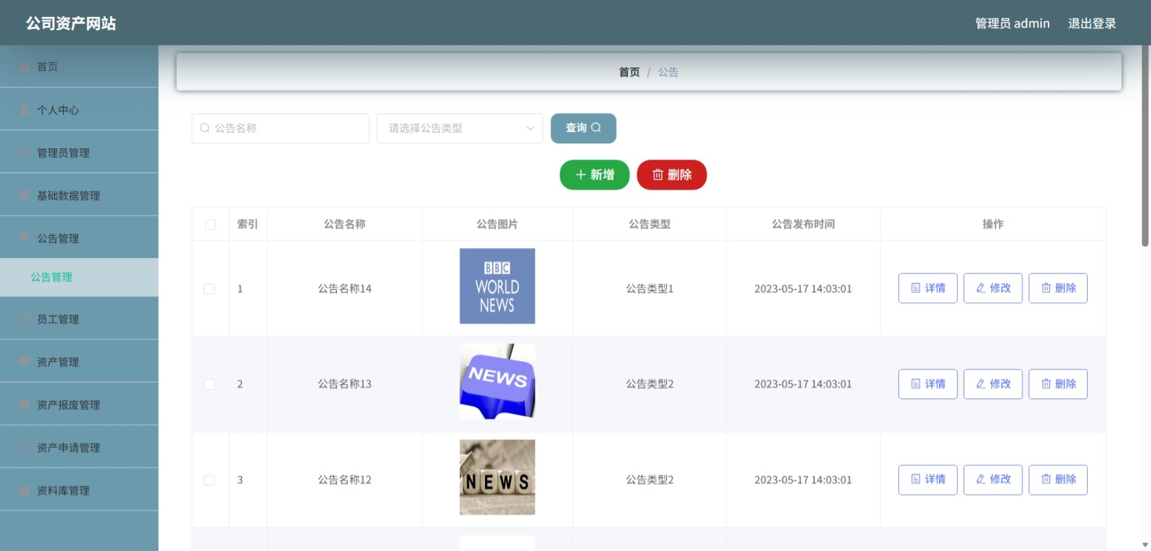Screen dimensions: 1151x551
Task: Click 删除 for row 公告名称13
Action: tap(1058, 384)
